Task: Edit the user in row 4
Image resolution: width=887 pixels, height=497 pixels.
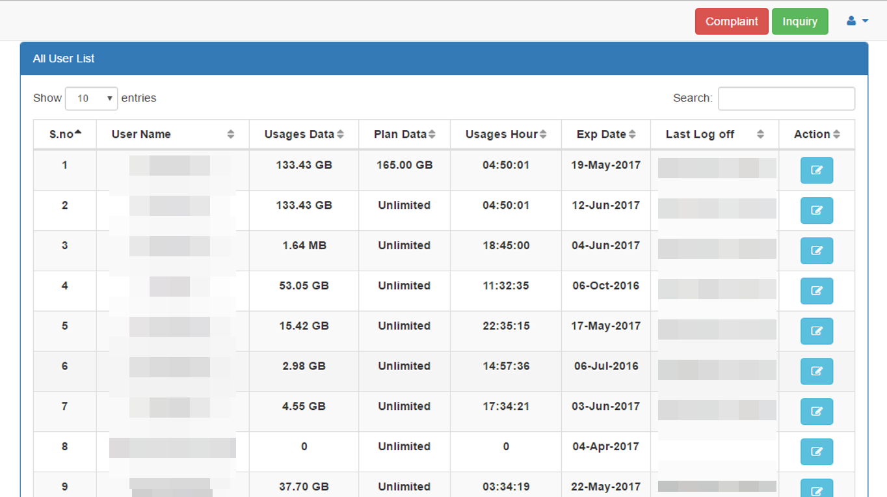Action: point(817,291)
